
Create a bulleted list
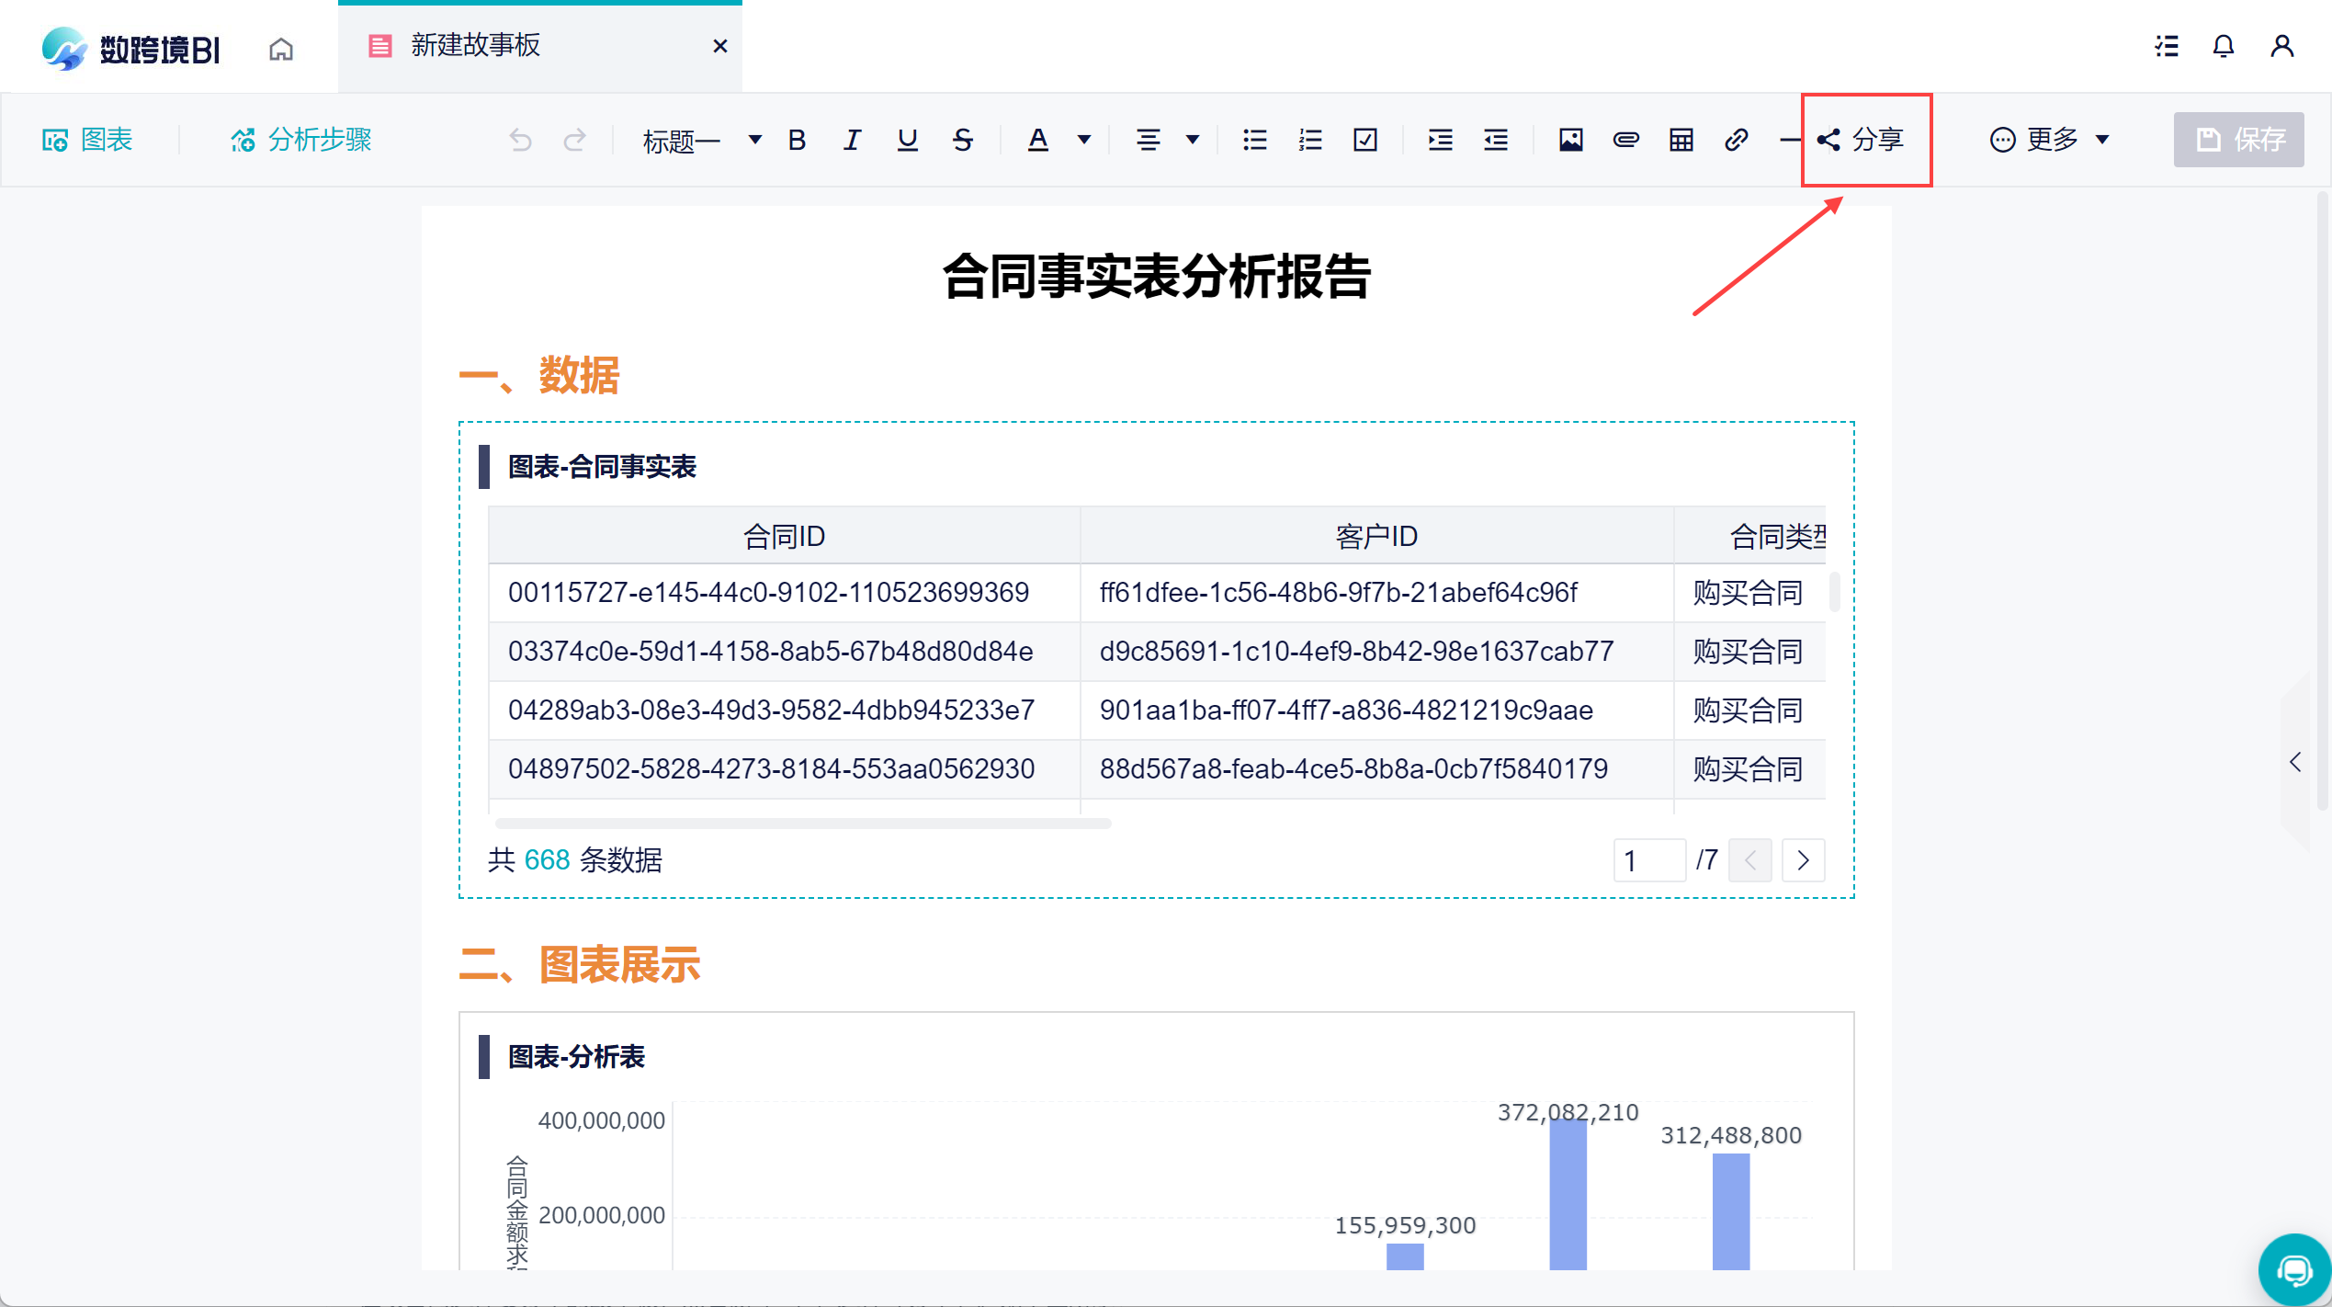click(1254, 140)
